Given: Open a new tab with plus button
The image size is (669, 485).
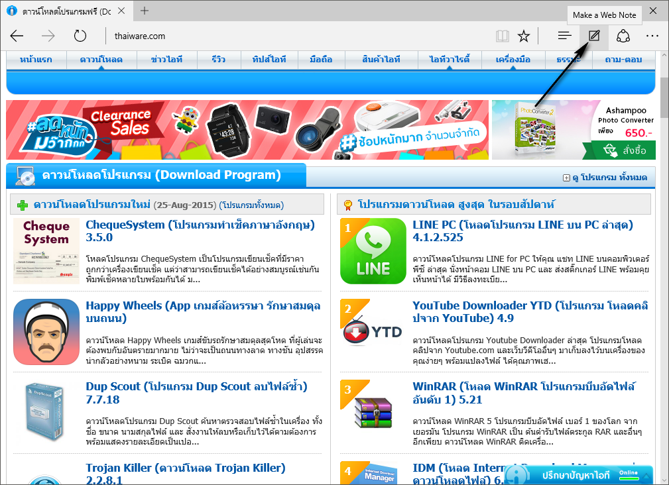Looking at the screenshot, I should pos(145,11).
